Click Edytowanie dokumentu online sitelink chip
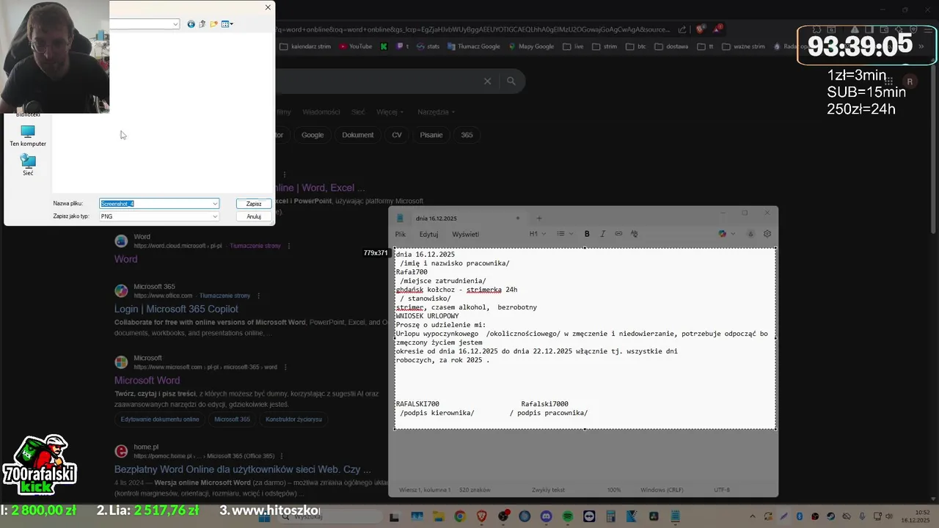939x528 pixels. [x=160, y=419]
